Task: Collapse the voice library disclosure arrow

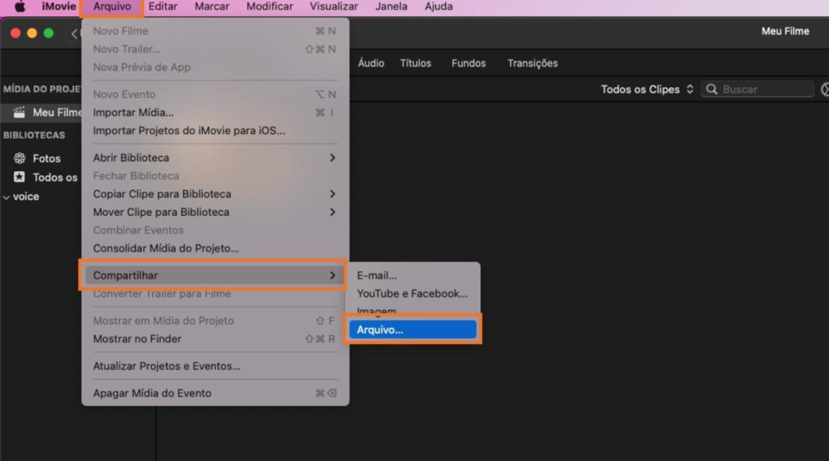Action: click(7, 197)
